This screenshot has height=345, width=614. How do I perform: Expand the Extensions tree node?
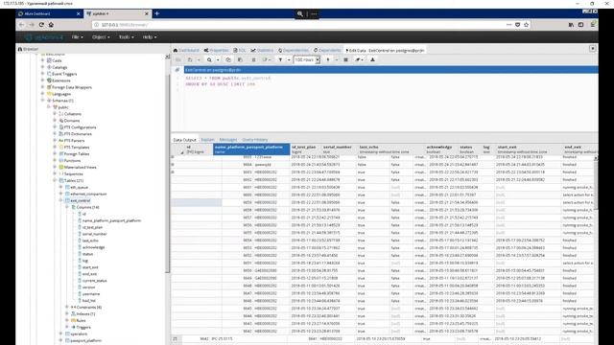click(42, 80)
